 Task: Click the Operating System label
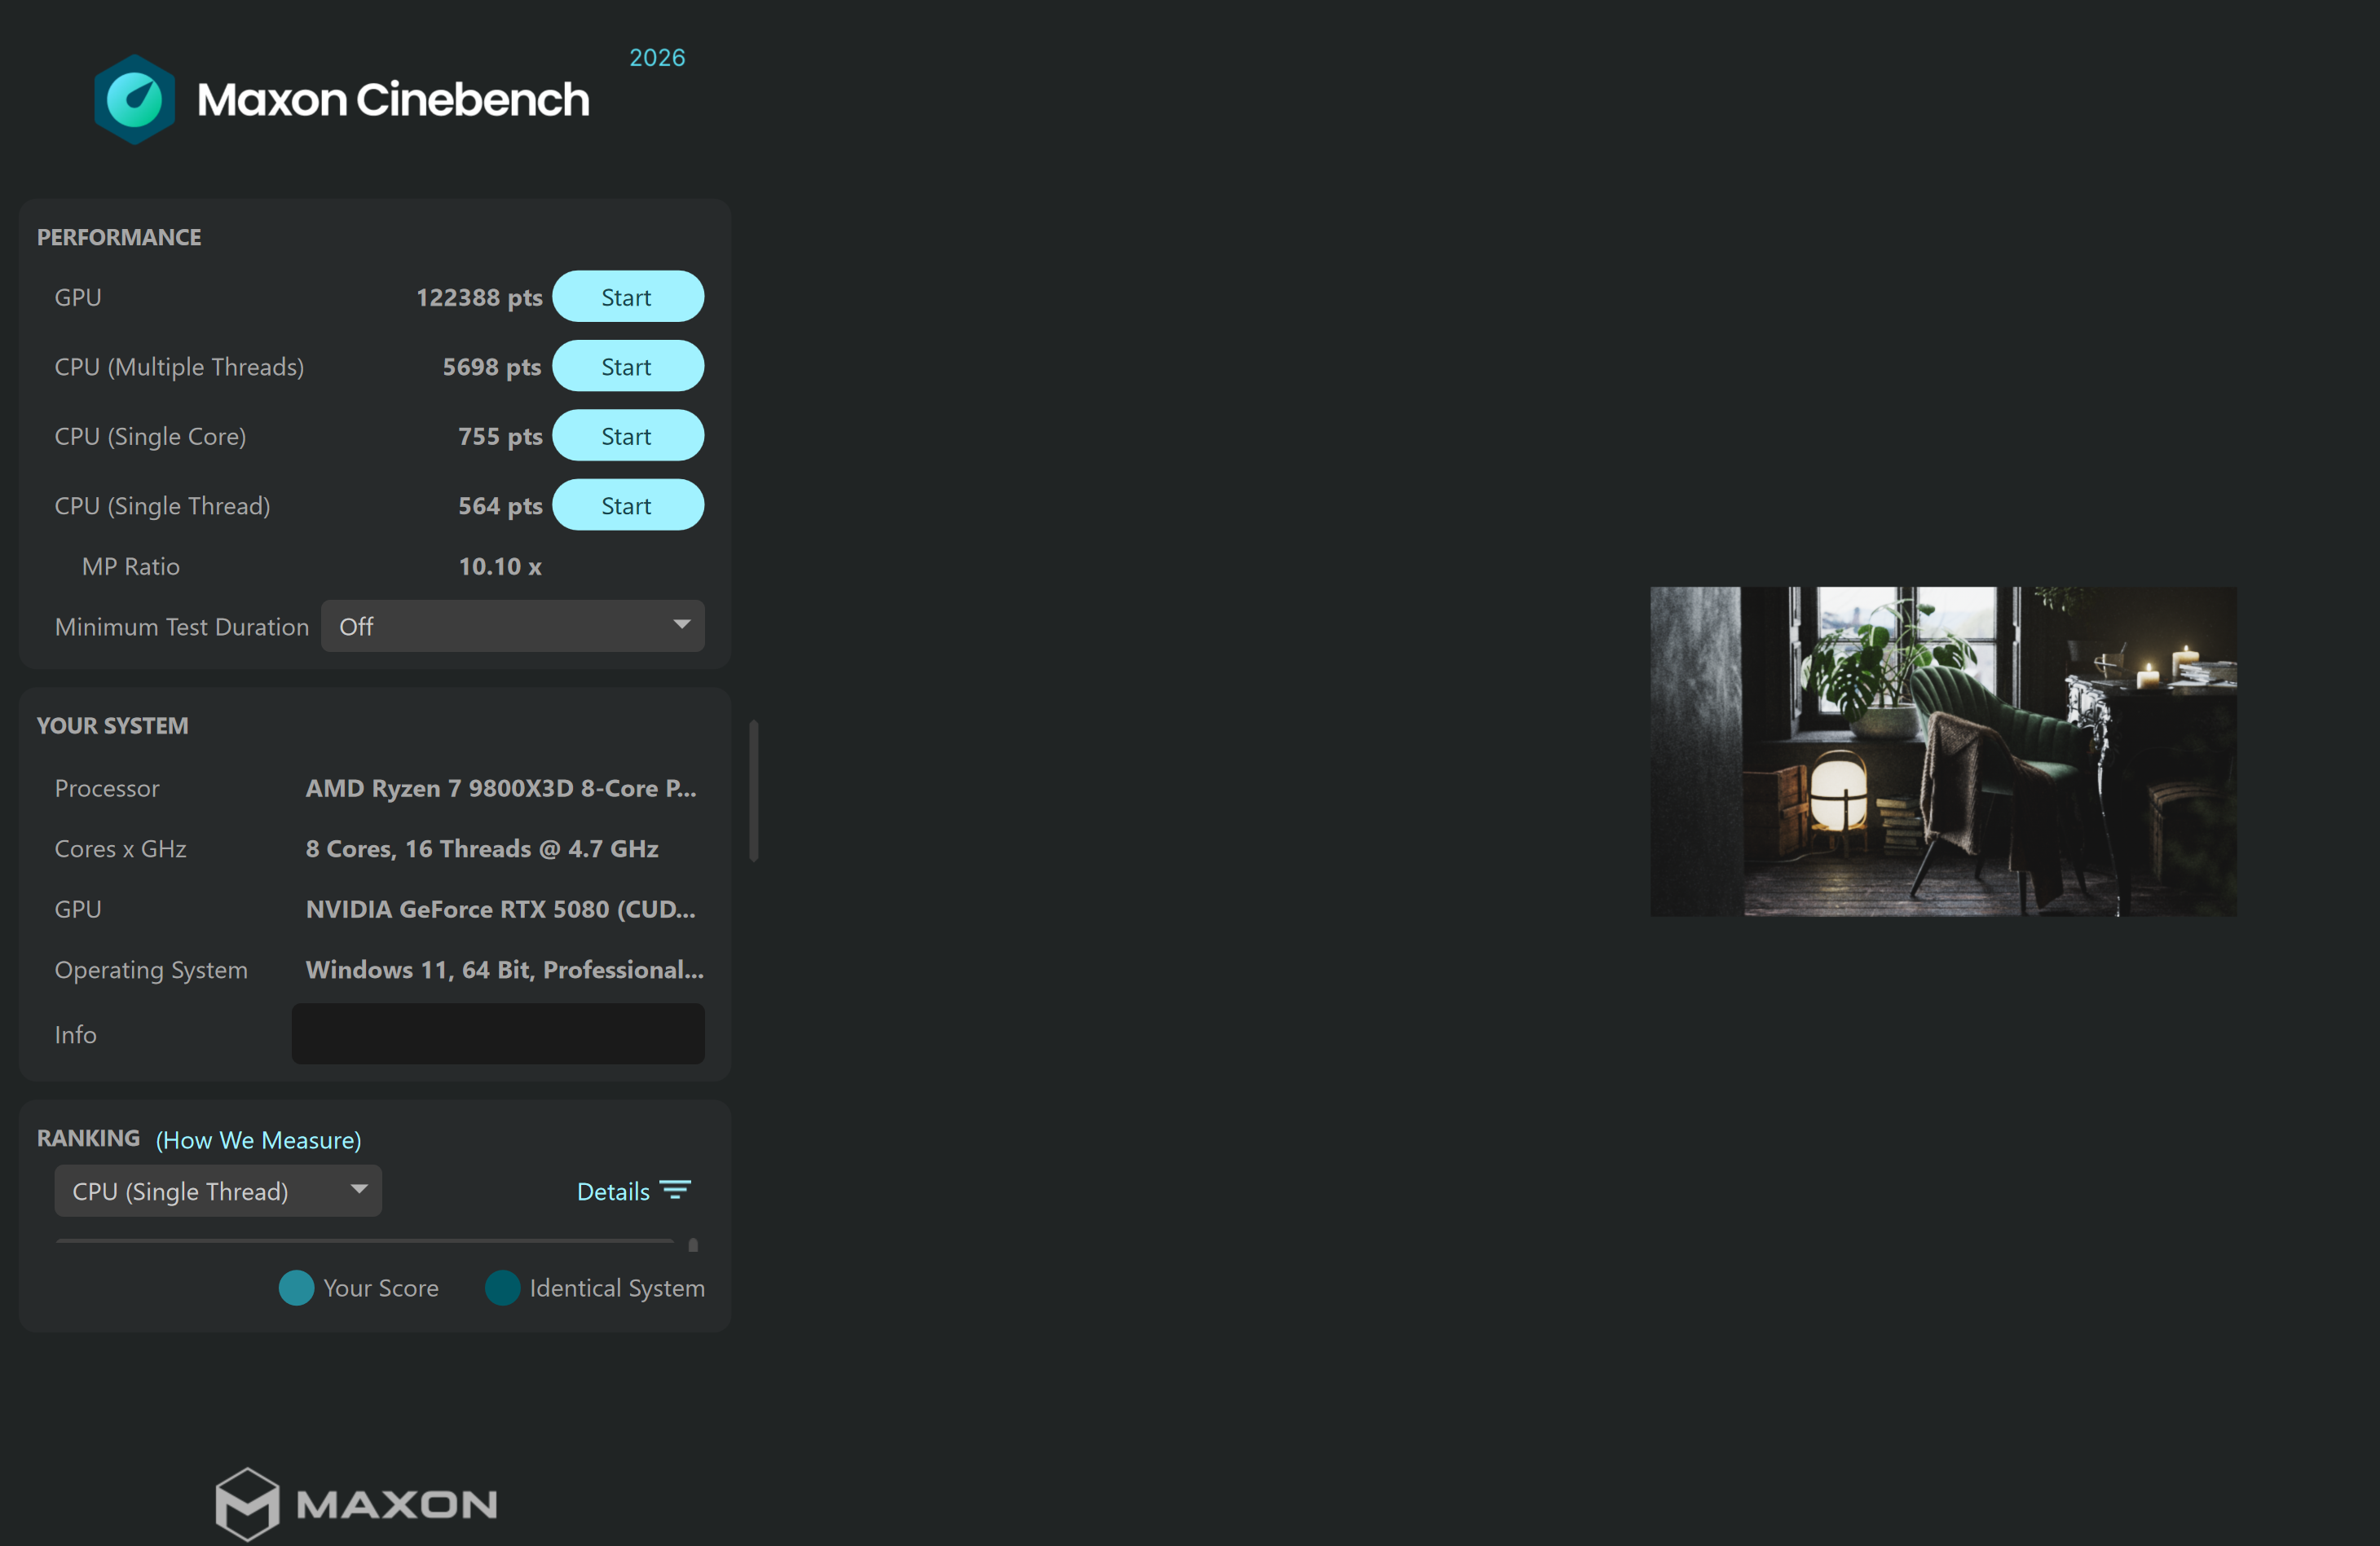click(151, 970)
